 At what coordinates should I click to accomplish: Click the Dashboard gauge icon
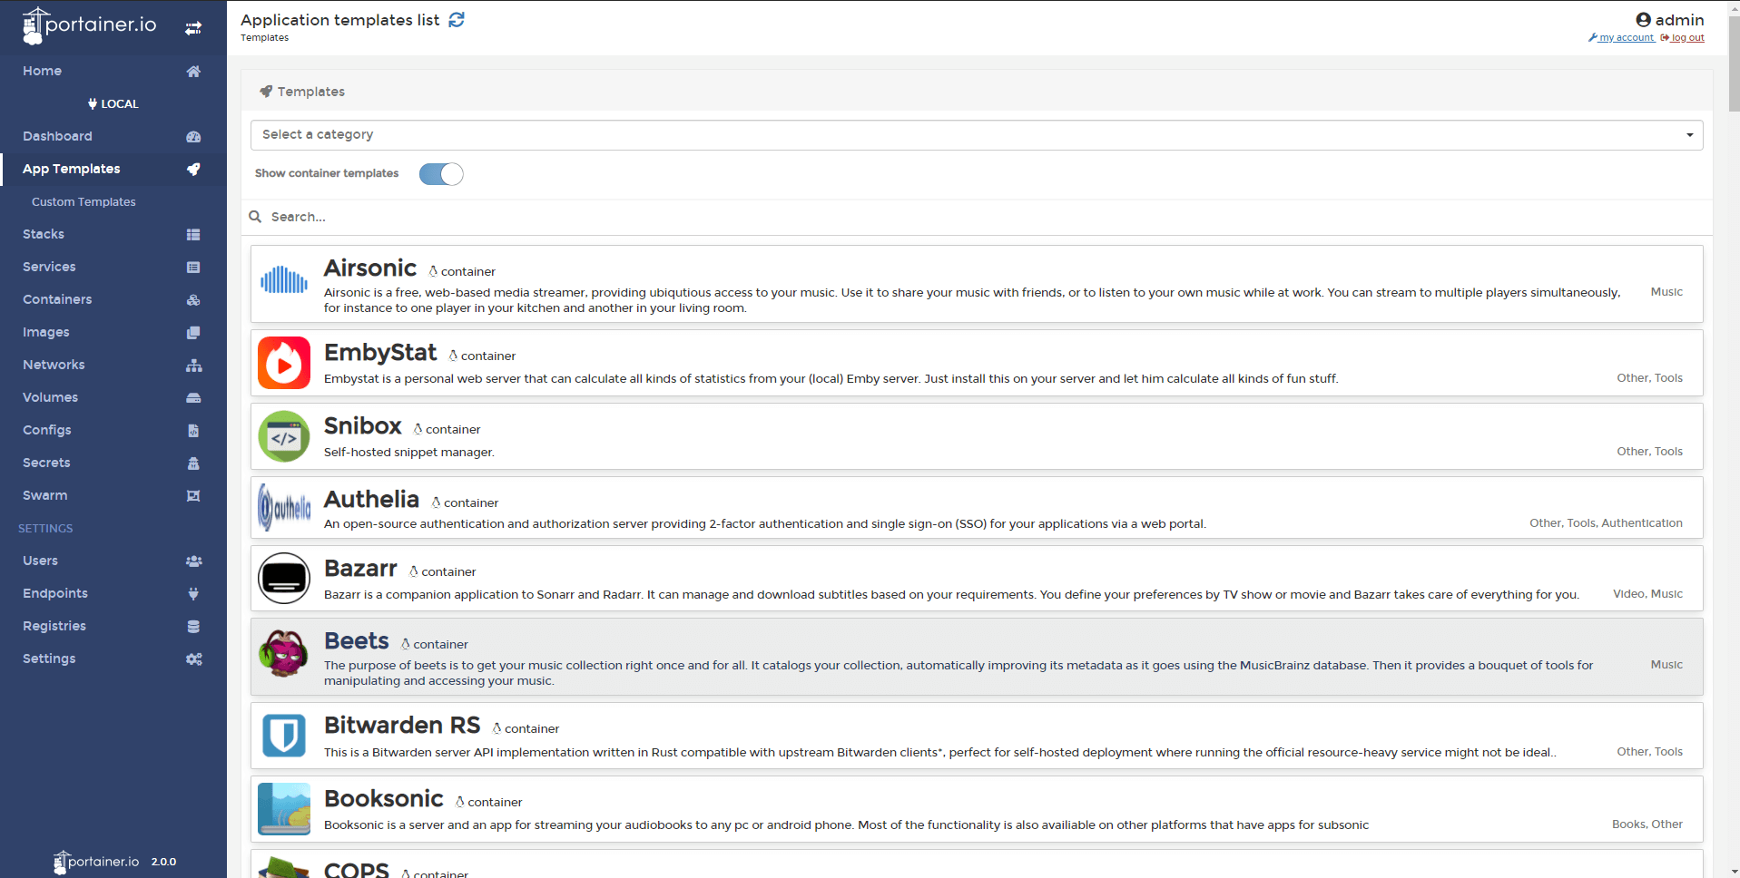pos(193,137)
